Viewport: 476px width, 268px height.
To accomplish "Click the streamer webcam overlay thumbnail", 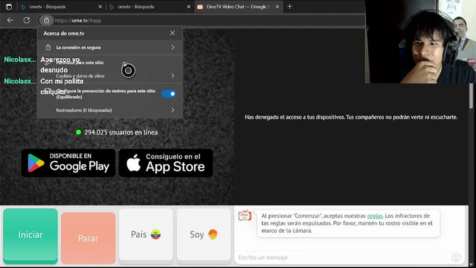I will [x=421, y=42].
